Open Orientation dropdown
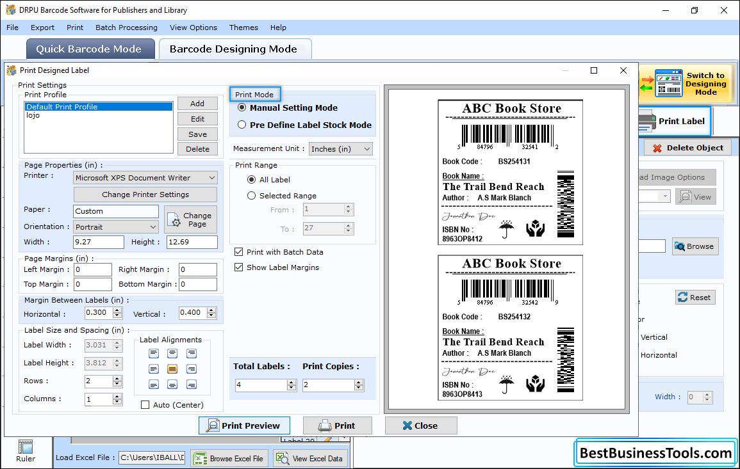 (x=115, y=227)
